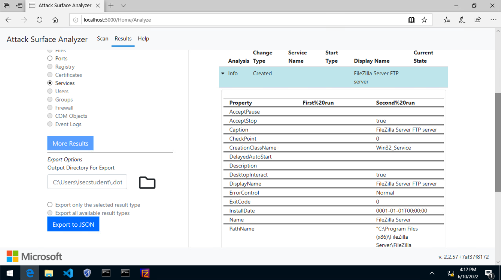The height and width of the screenshot is (280, 501).
Task: Click the browser Forward arrow
Action: pos(24,20)
